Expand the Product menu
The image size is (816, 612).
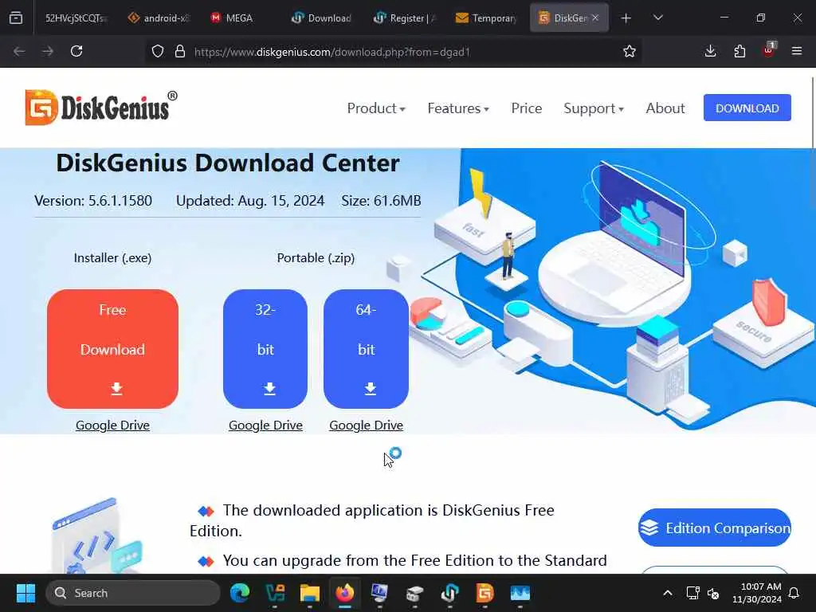[376, 108]
